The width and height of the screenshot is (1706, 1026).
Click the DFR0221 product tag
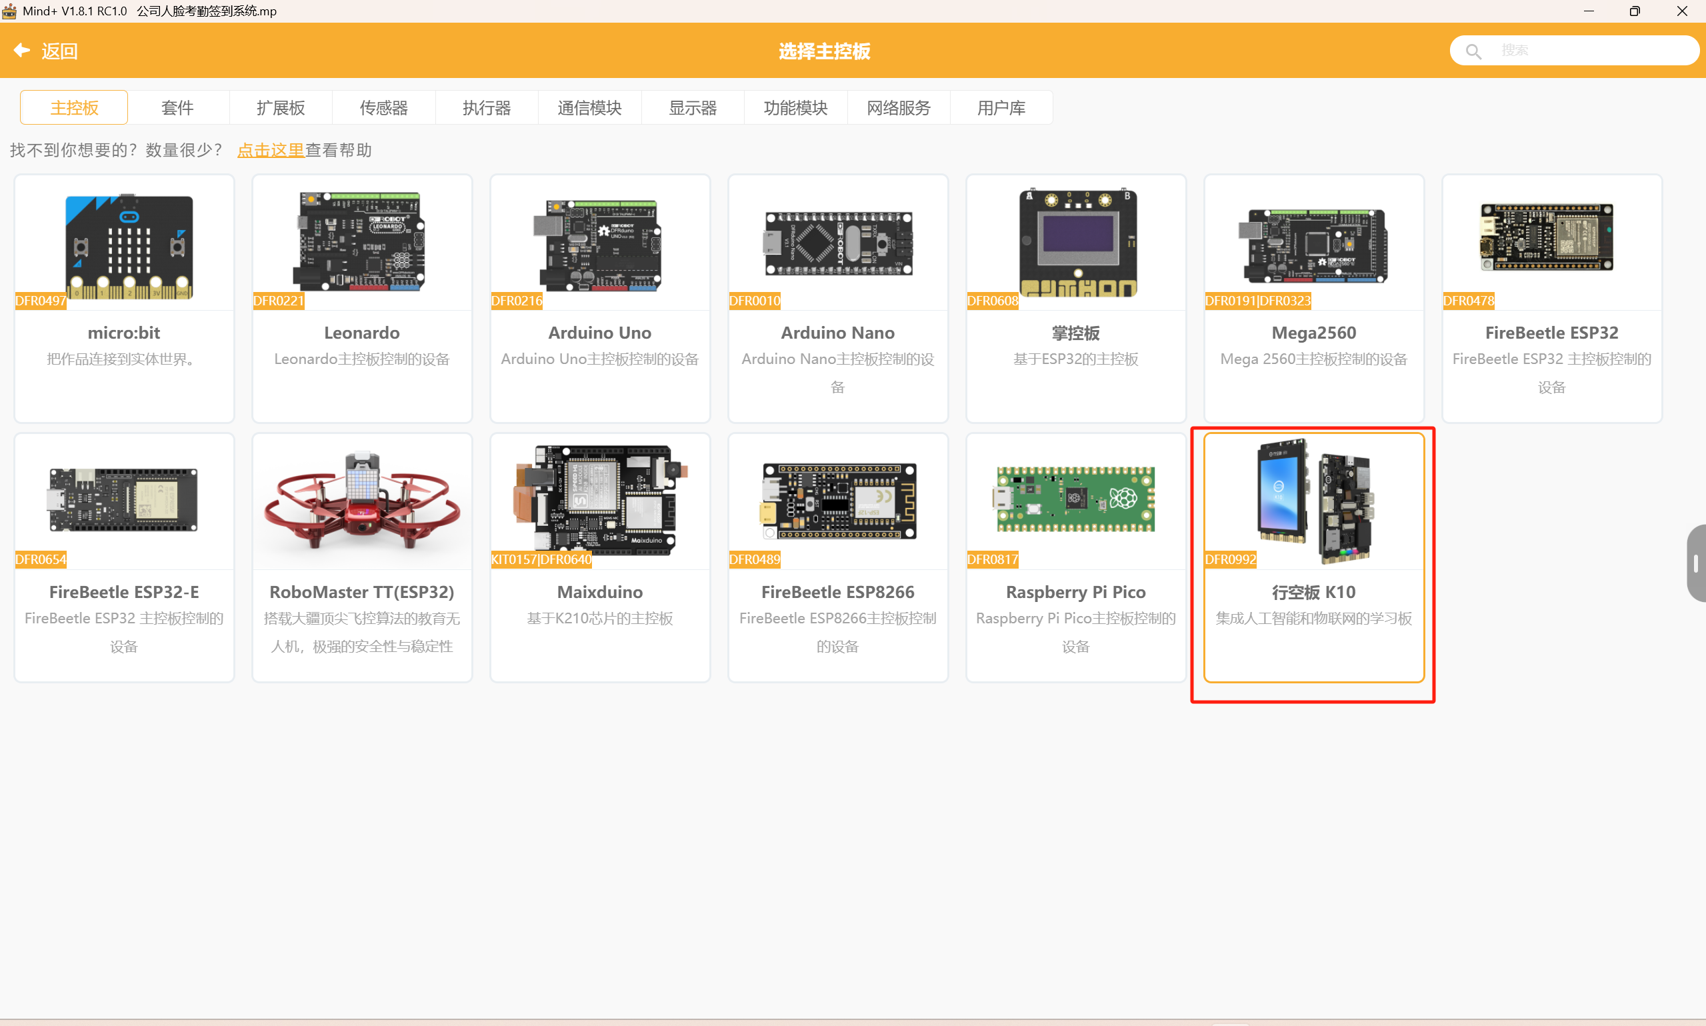pyautogui.click(x=279, y=301)
